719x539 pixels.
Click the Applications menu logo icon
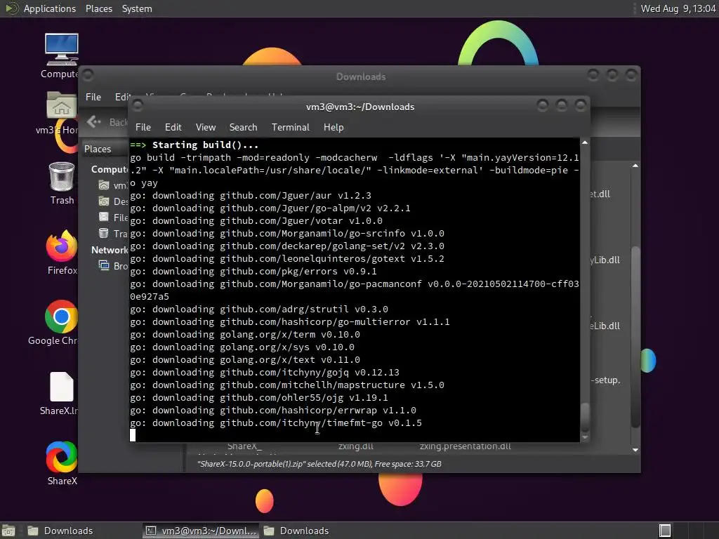click(11, 8)
